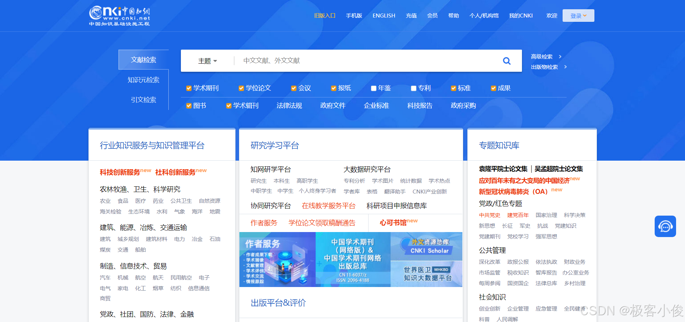Viewport: 685px width, 322px height.
Task: Open 学位论文领取稿酬通告 link
Action: click(322, 223)
